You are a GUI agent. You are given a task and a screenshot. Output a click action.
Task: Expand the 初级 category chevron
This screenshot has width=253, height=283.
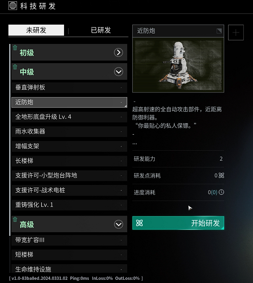tap(118, 53)
